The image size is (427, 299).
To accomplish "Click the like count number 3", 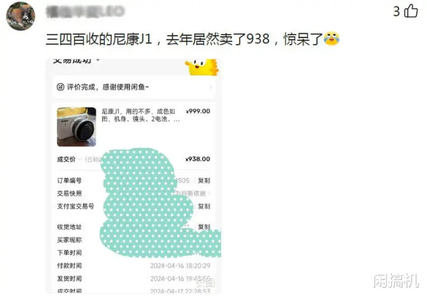I will pyautogui.click(x=397, y=11).
